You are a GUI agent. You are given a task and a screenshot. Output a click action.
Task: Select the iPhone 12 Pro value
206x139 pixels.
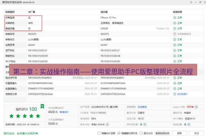point(108,18)
